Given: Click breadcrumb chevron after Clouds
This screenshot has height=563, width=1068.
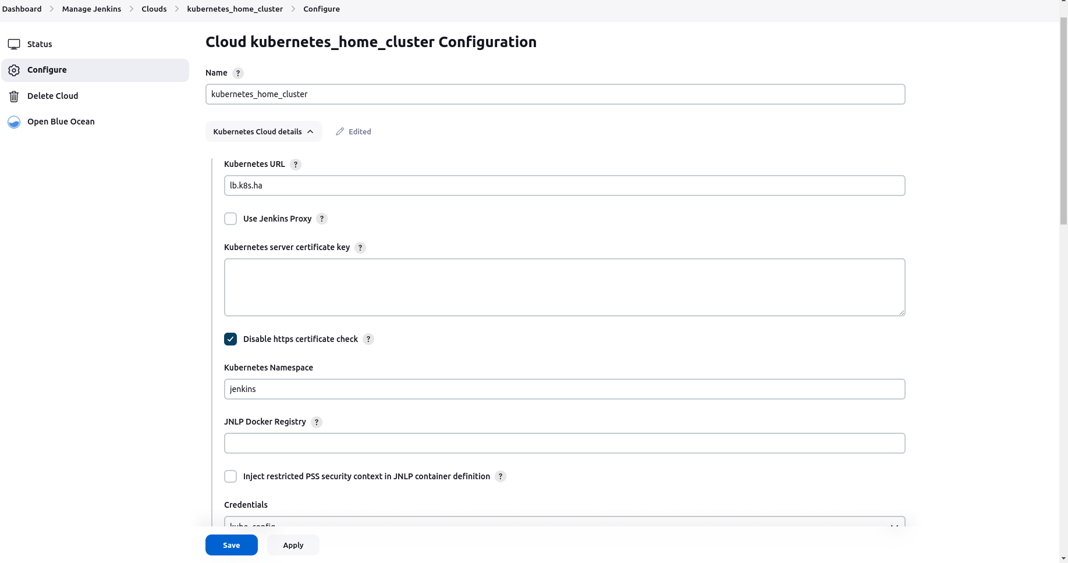Looking at the screenshot, I should pyautogui.click(x=177, y=9).
